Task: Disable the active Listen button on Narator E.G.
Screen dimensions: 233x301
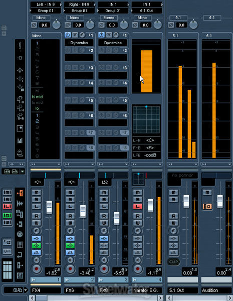Action: pyautogui.click(x=137, y=207)
